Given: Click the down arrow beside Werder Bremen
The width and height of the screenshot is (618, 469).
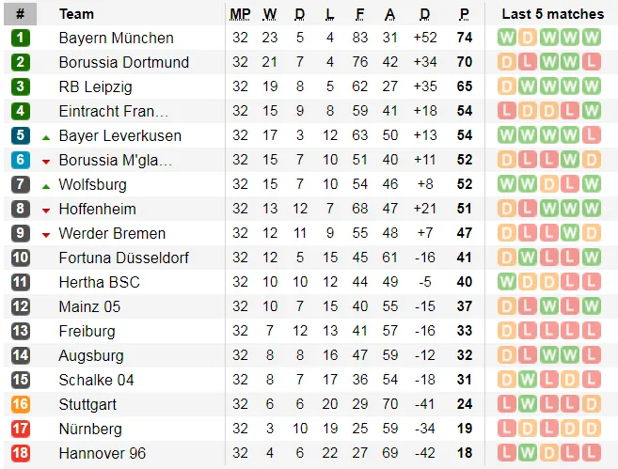Looking at the screenshot, I should pyautogui.click(x=45, y=234).
